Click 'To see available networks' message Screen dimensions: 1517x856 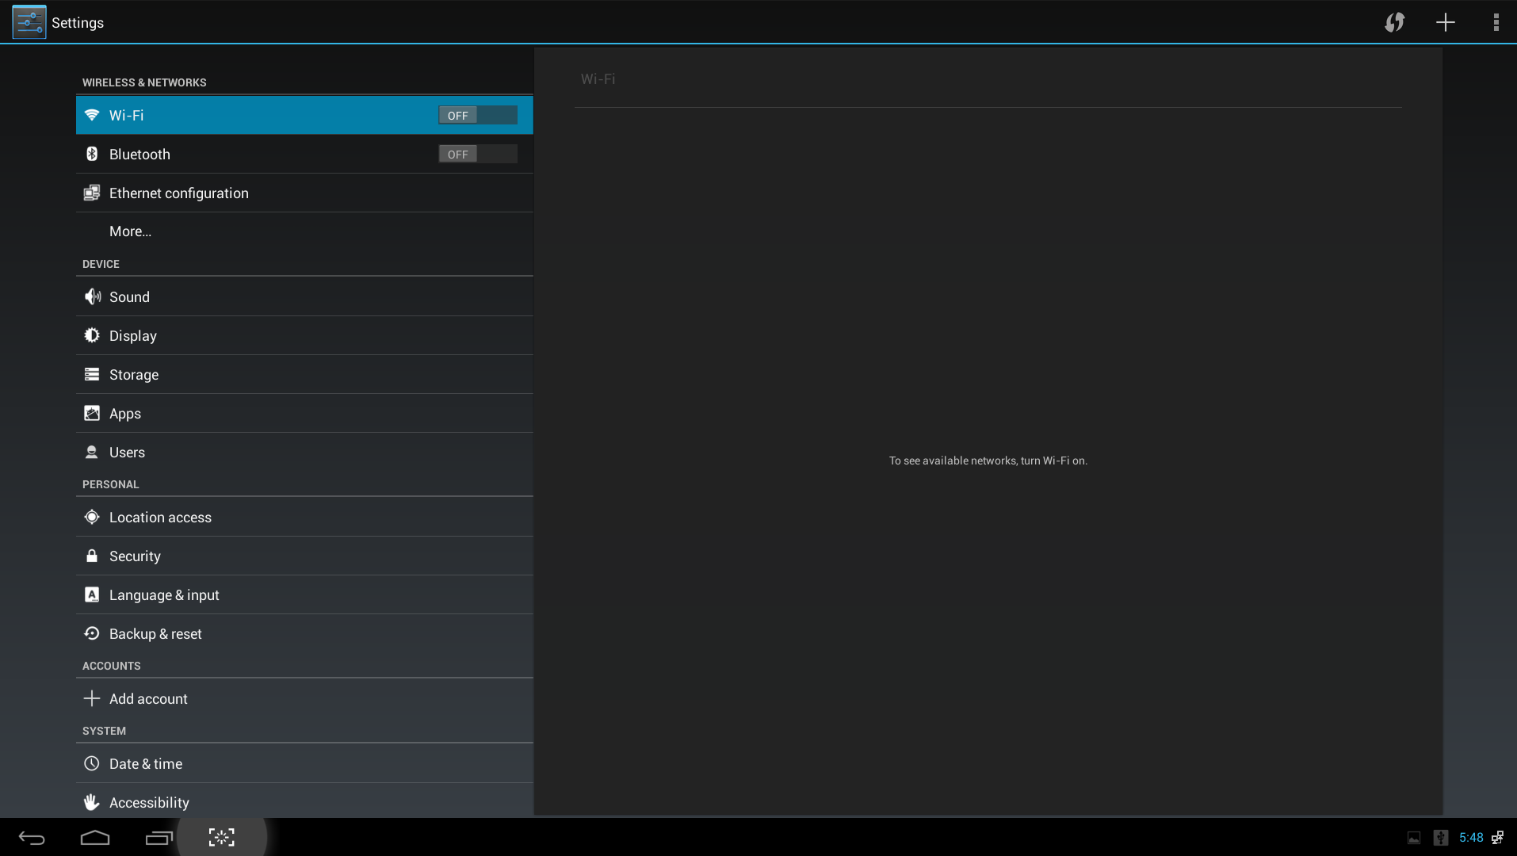[988, 460]
